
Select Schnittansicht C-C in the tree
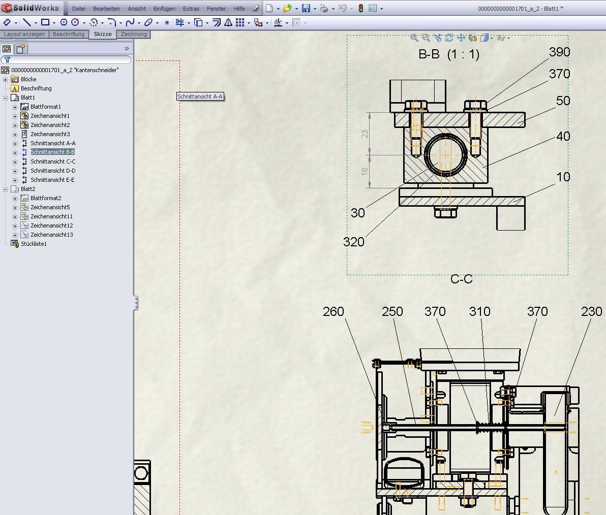tap(53, 162)
